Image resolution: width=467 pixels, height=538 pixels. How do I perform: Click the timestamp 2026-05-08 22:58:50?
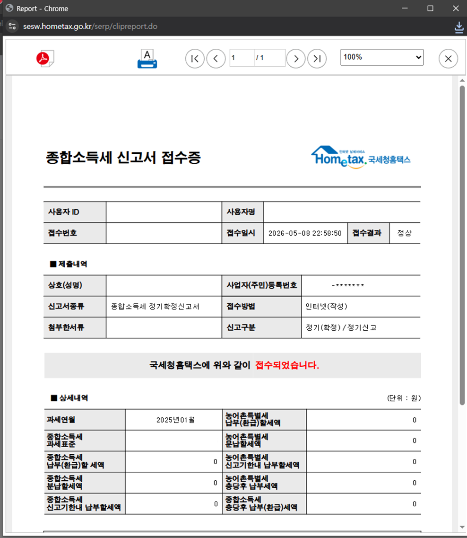click(x=305, y=233)
